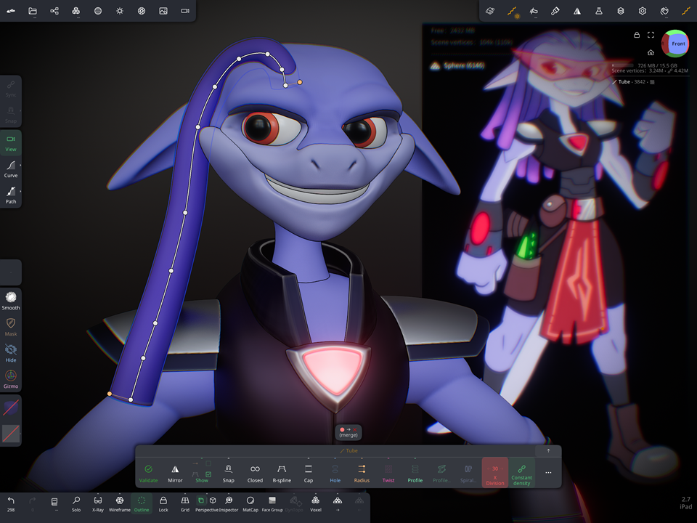Open the Topology menu with stacked spheres

coord(76,11)
